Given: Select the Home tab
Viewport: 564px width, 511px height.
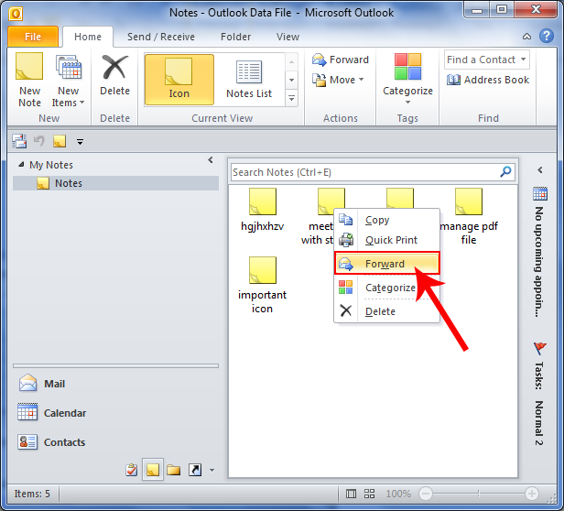Looking at the screenshot, I should [88, 37].
